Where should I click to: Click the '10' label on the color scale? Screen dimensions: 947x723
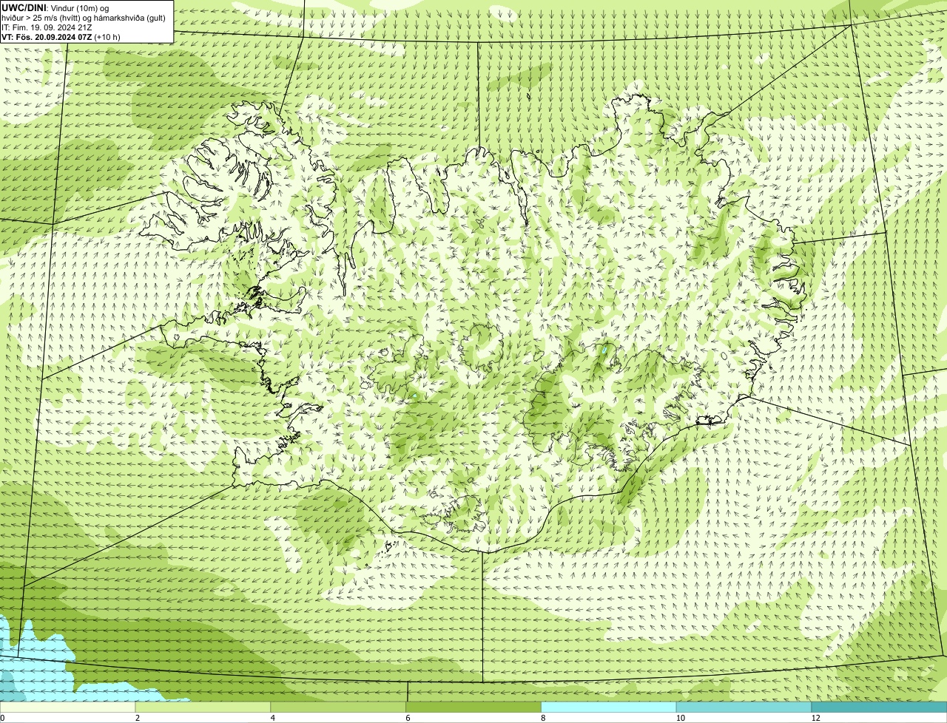click(x=680, y=718)
